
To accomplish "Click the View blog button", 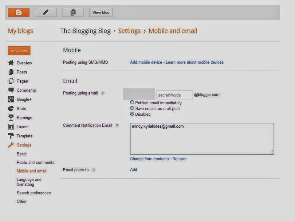I will pyautogui.click(x=101, y=12).
